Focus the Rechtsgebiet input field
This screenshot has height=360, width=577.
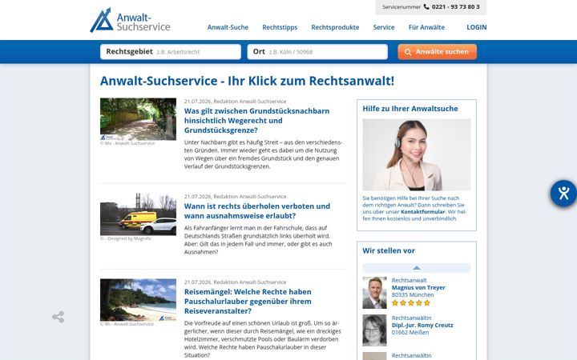[171, 52]
